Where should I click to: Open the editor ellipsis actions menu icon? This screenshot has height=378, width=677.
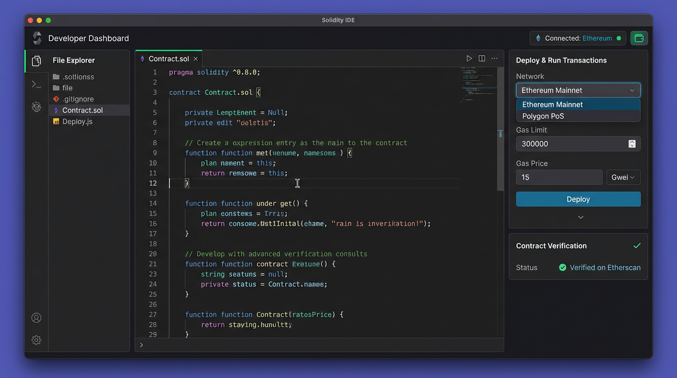494,58
